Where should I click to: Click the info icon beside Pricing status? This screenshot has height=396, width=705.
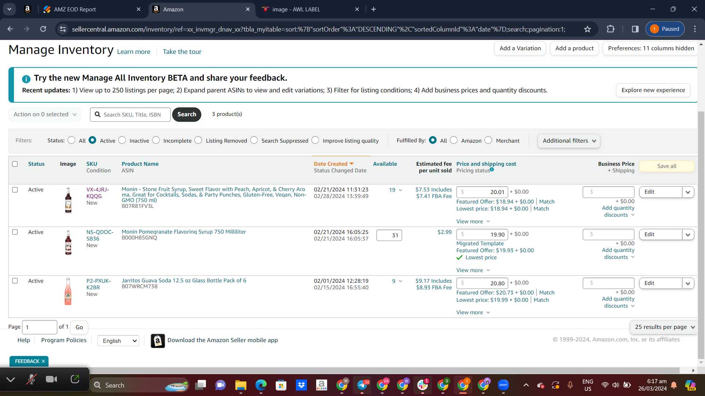[492, 169]
